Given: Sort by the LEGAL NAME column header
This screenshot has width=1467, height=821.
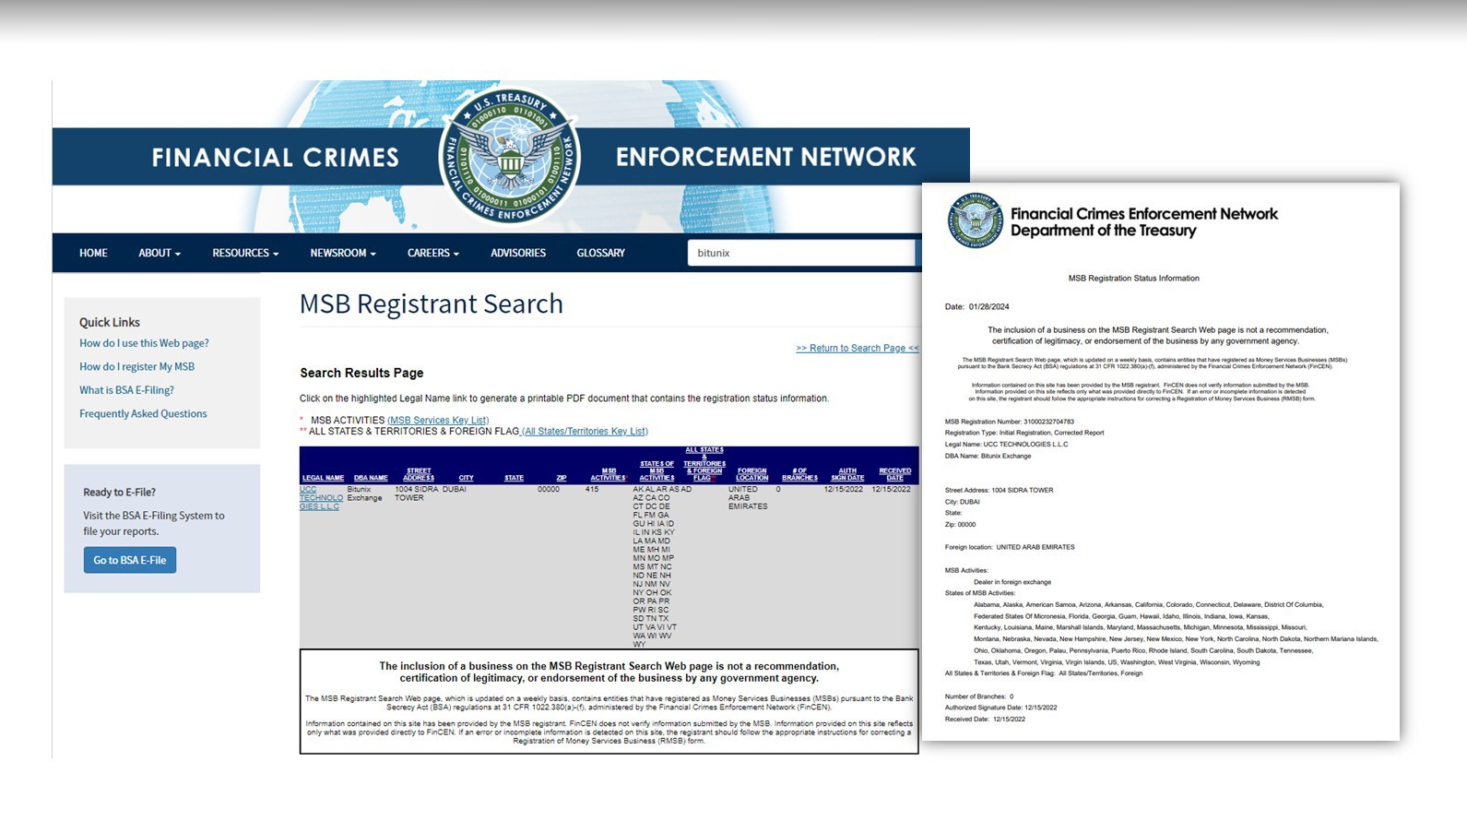Looking at the screenshot, I should 323,478.
